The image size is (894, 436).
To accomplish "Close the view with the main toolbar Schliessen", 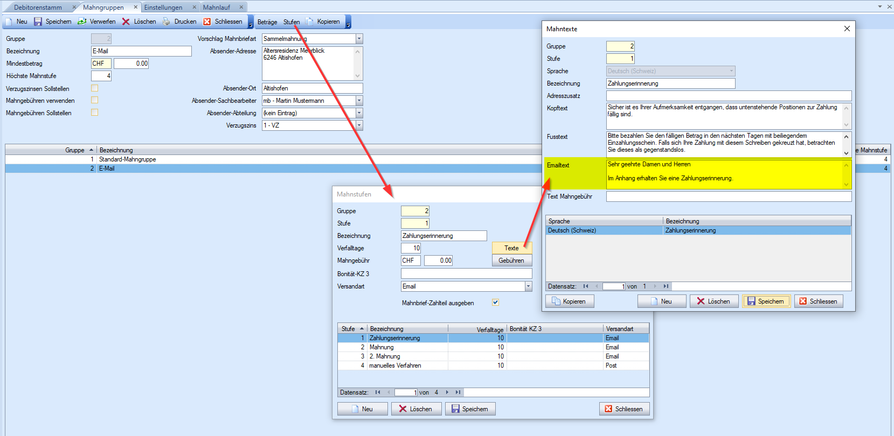I will coord(207,22).
